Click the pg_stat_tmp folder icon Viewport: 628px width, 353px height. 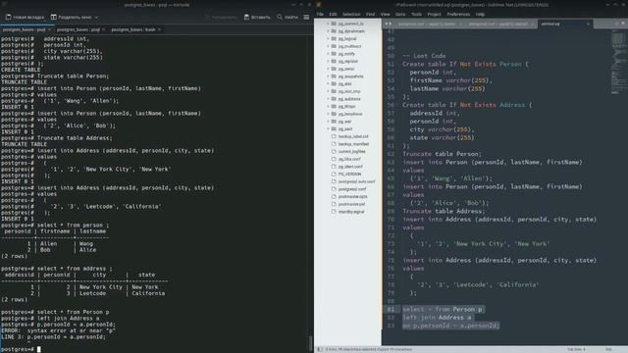334,91
